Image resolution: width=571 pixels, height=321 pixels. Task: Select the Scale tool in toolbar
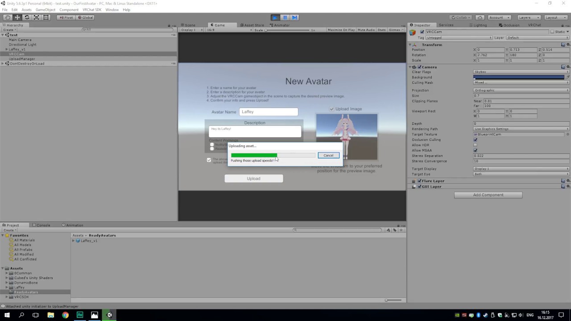tap(36, 17)
